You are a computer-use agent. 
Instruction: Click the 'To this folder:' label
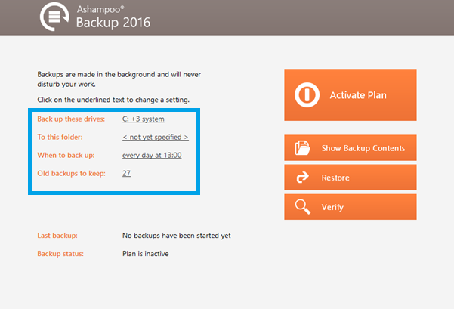click(60, 137)
